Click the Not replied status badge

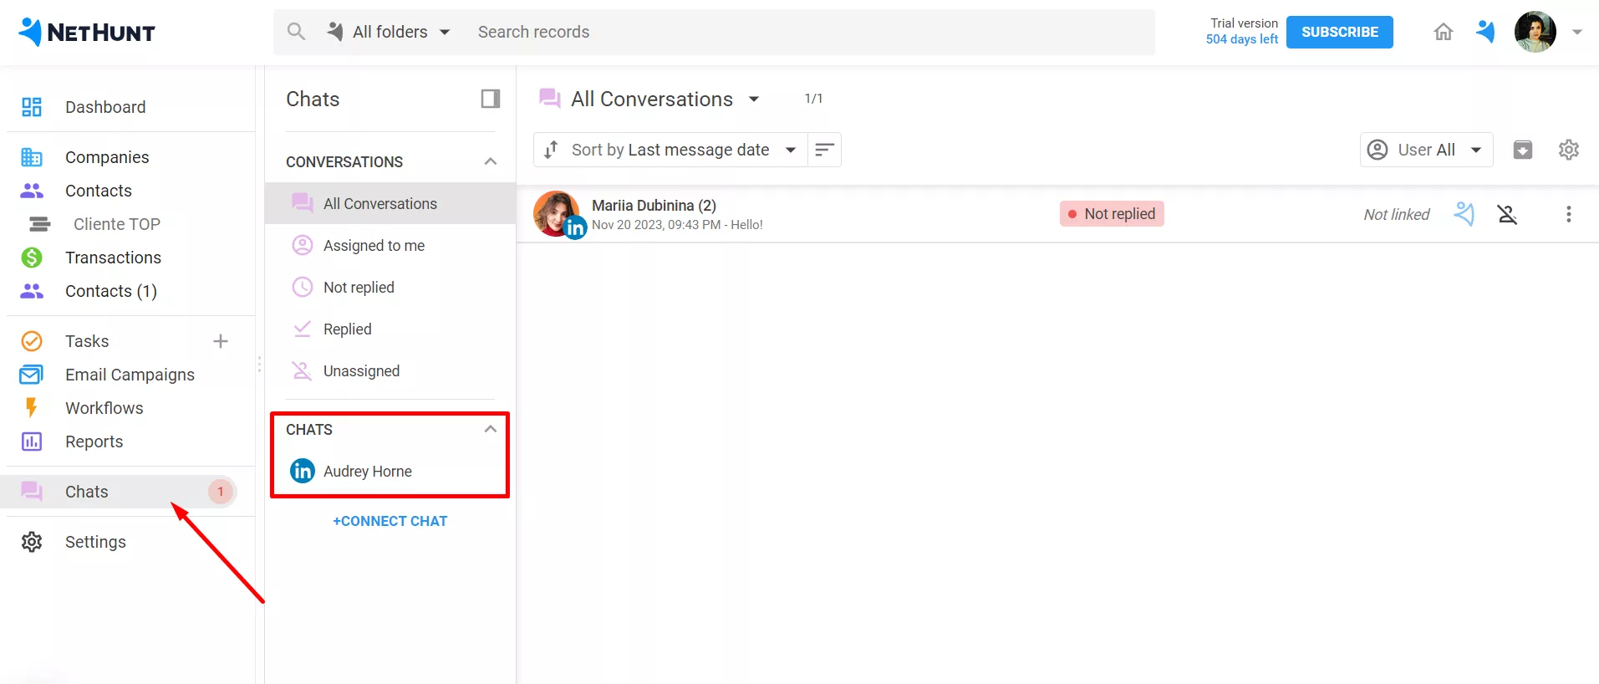pos(1112,214)
